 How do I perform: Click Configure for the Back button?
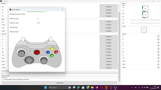[x=109, y=64]
